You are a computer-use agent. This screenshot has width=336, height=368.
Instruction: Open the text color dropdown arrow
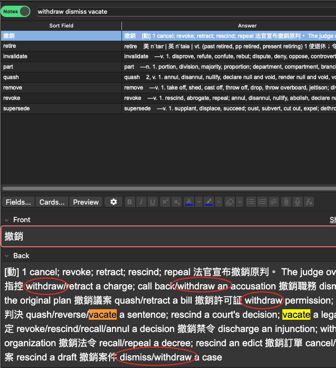pos(199,202)
